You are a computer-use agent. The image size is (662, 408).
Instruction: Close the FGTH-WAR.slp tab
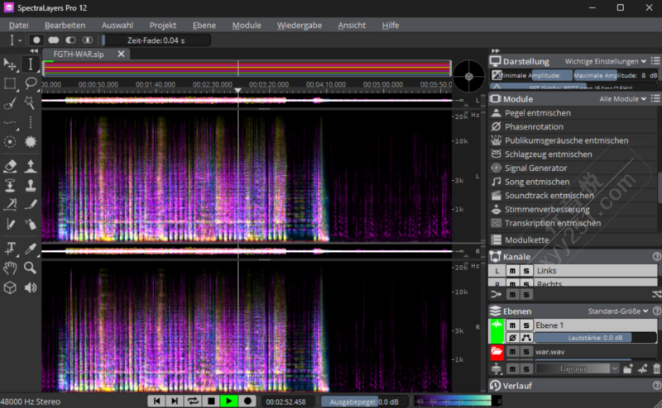(121, 54)
